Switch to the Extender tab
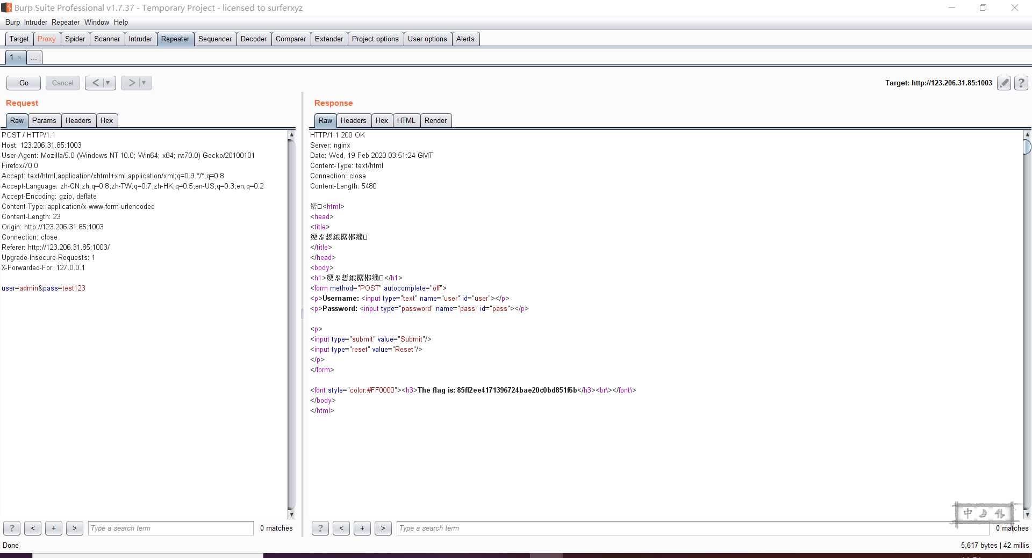The image size is (1032, 558). point(329,39)
